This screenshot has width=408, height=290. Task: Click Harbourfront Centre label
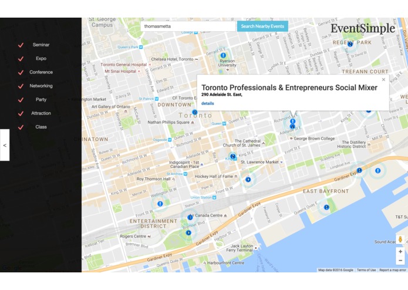(x=225, y=263)
